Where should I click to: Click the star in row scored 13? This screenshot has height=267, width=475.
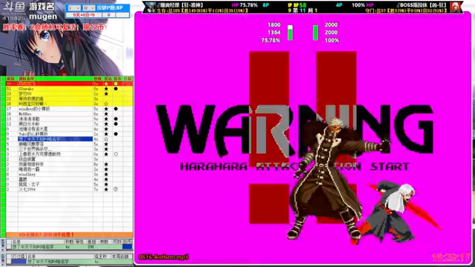(x=106, y=119)
